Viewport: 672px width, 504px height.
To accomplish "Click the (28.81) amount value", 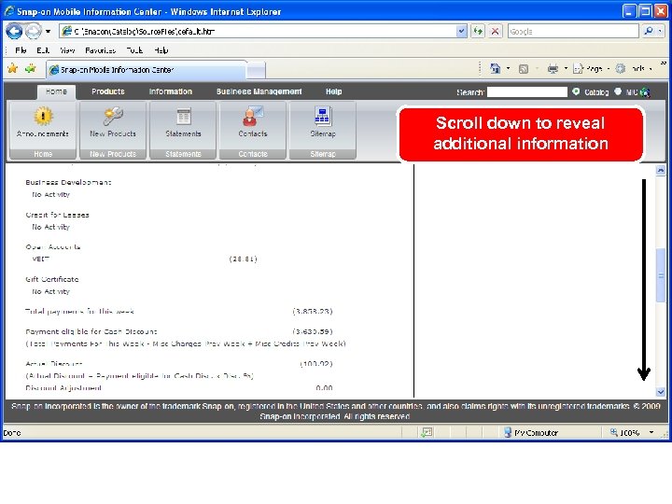I will click(243, 259).
